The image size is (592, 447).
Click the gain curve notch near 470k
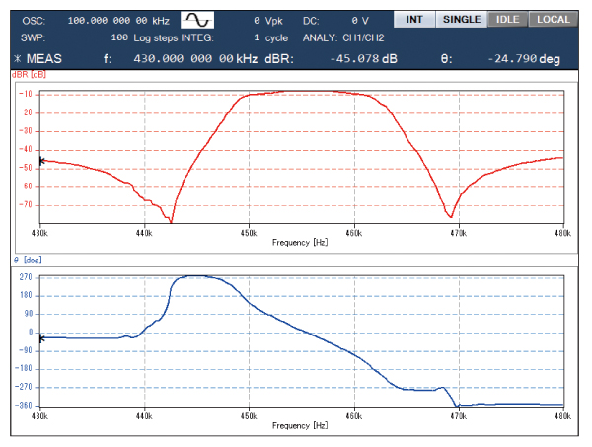coord(451,216)
